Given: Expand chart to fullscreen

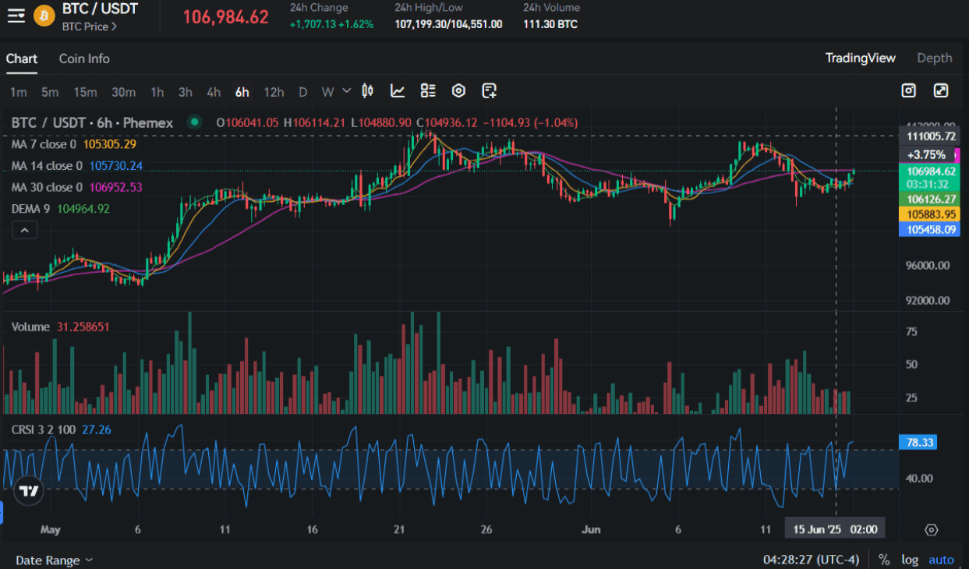Looking at the screenshot, I should pyautogui.click(x=941, y=91).
